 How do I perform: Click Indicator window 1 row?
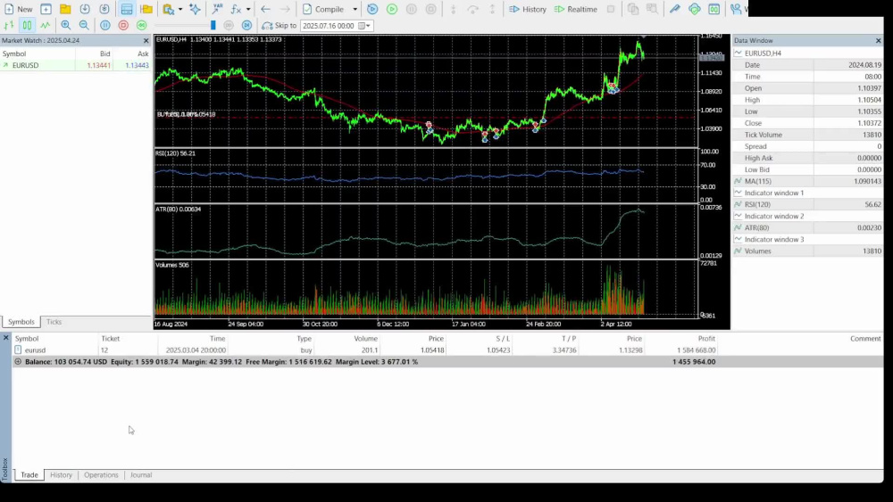807,193
